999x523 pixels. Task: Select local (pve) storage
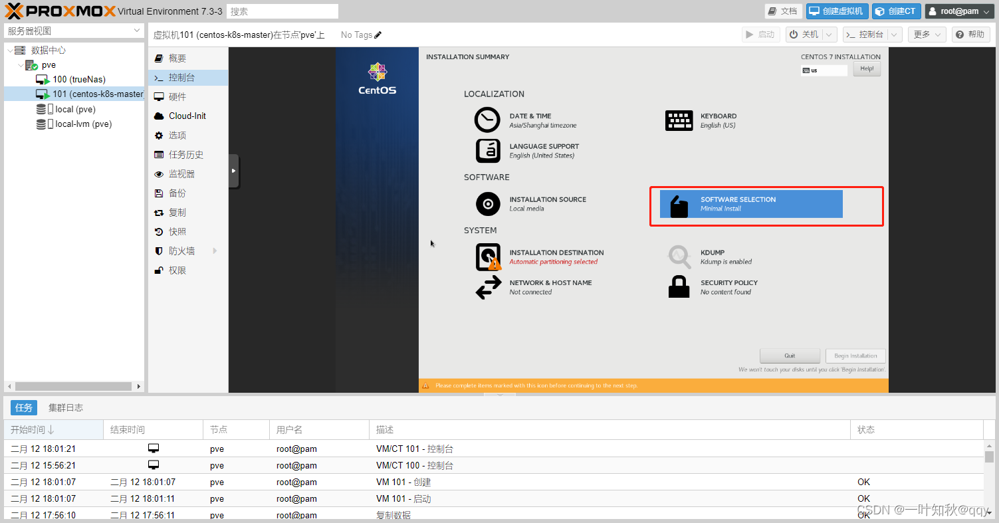click(75, 109)
